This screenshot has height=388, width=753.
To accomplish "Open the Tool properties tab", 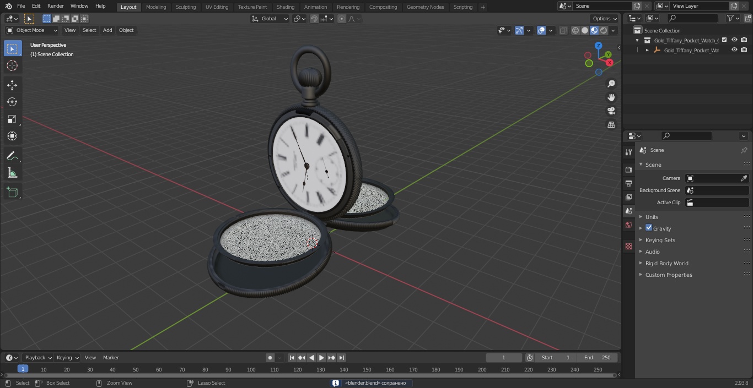I will tap(628, 152).
